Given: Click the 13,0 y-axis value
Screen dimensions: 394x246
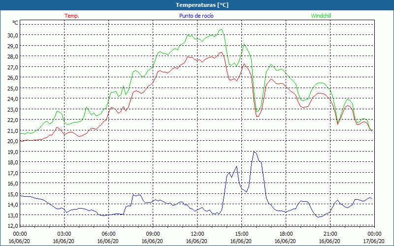Looking at the screenshot, I should click(13, 215).
